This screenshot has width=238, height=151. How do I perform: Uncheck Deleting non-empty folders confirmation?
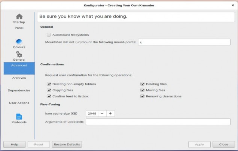pos(49,84)
